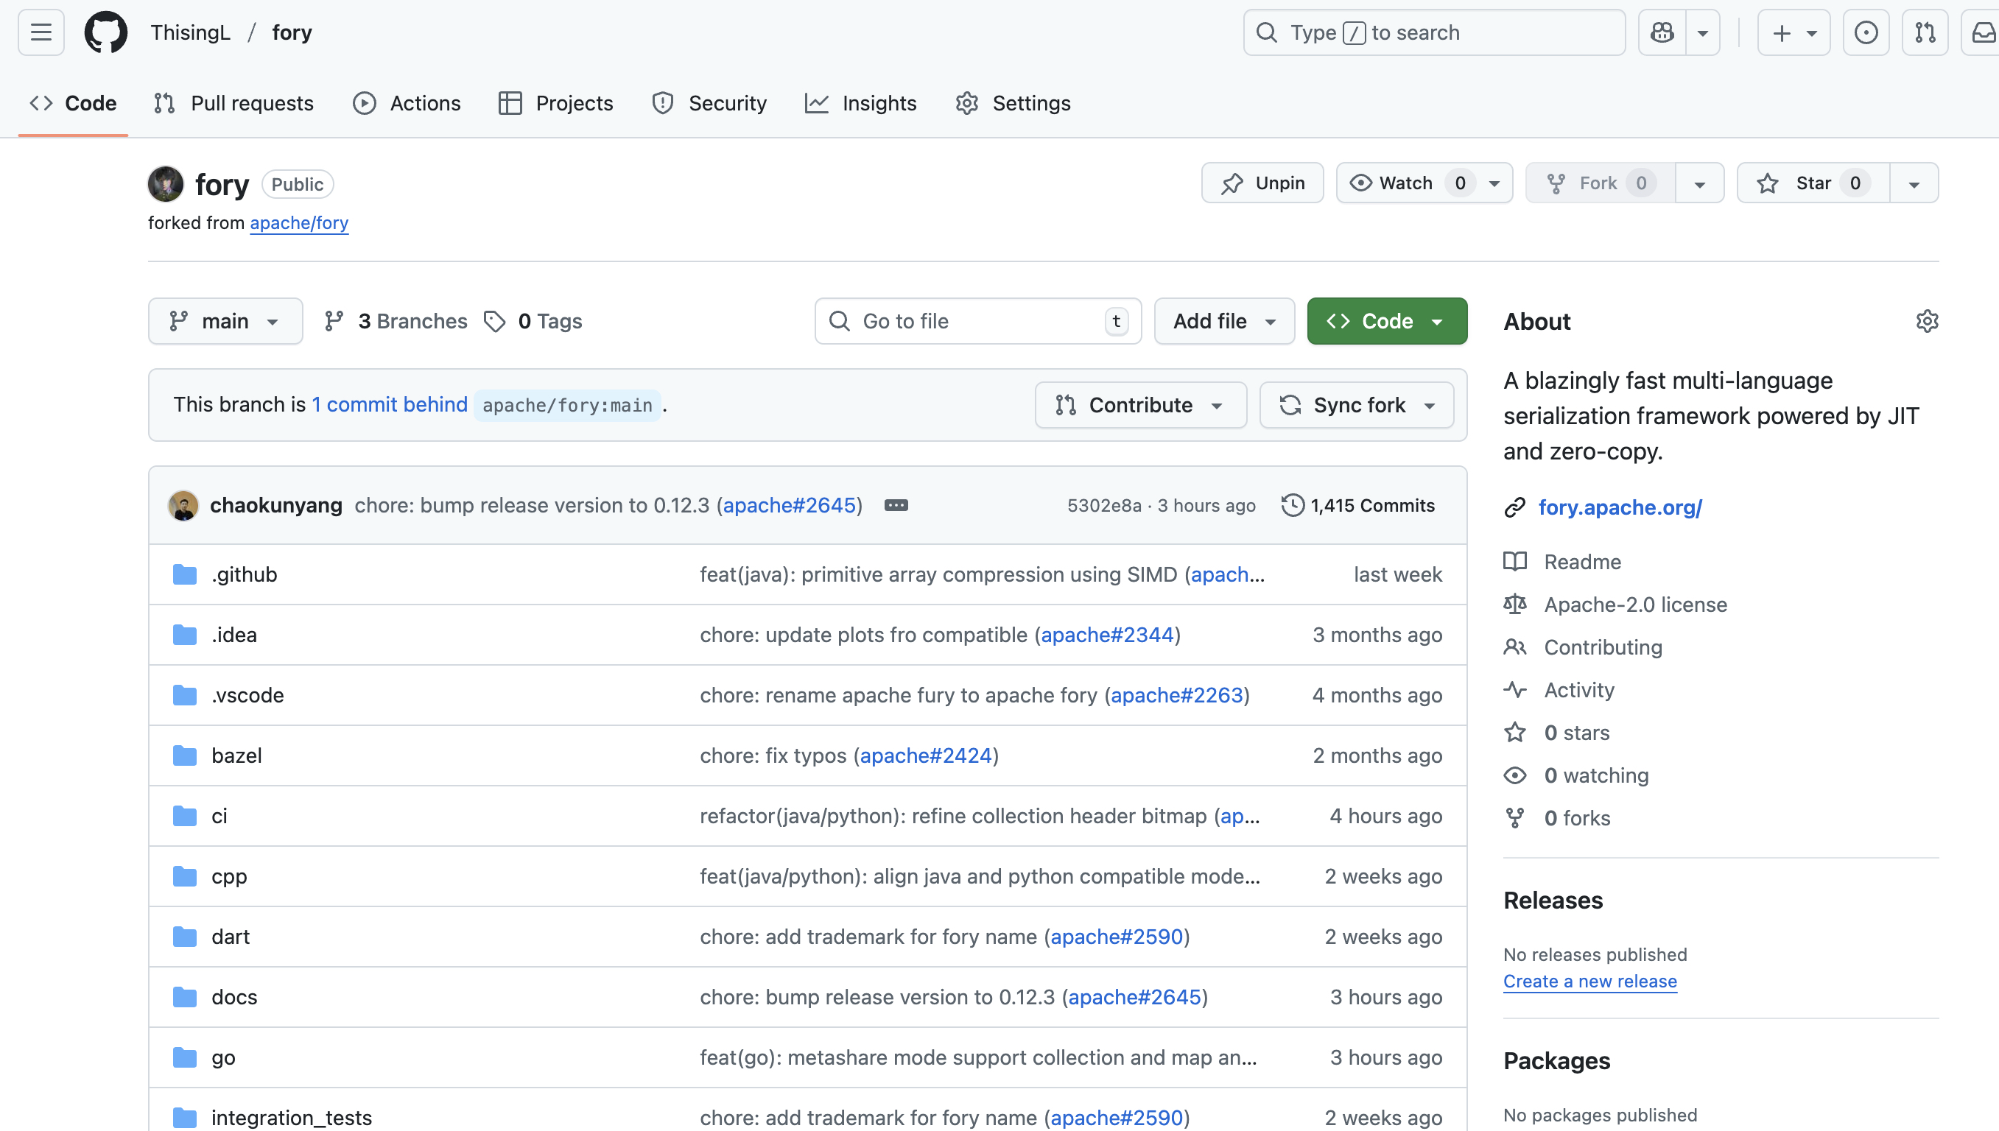Switch to the Actions tab

point(407,103)
